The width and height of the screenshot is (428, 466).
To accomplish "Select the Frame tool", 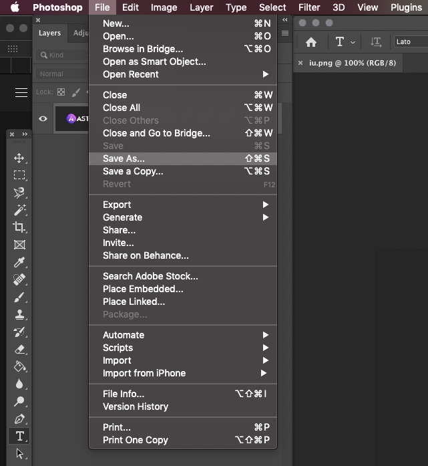I will [19, 245].
